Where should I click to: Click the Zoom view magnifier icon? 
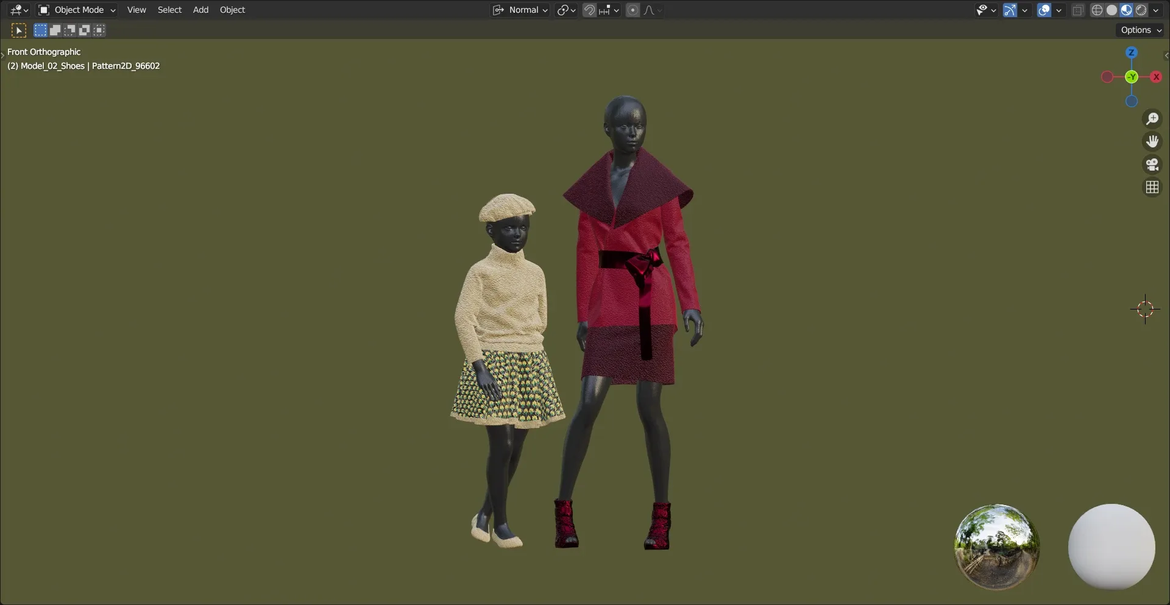(1152, 119)
